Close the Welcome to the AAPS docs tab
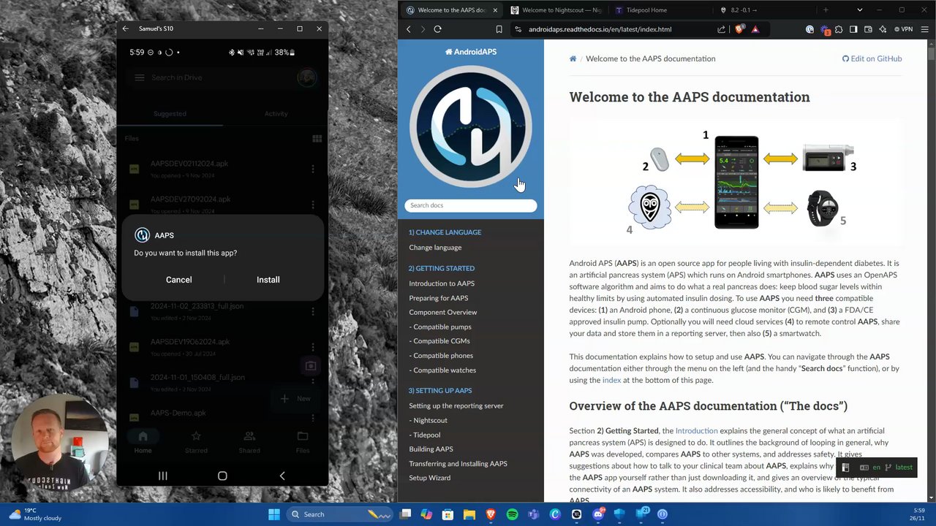The height and width of the screenshot is (526, 936). (x=495, y=10)
